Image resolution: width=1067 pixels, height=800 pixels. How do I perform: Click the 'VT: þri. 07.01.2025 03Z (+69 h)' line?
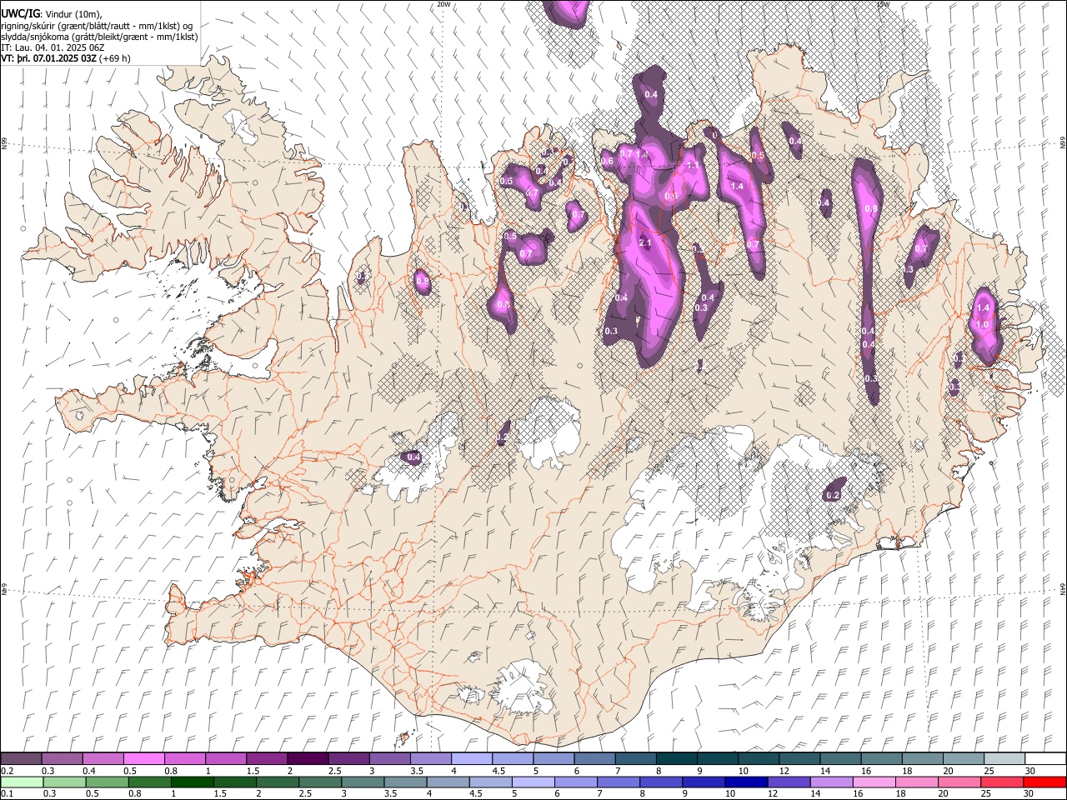(x=66, y=58)
